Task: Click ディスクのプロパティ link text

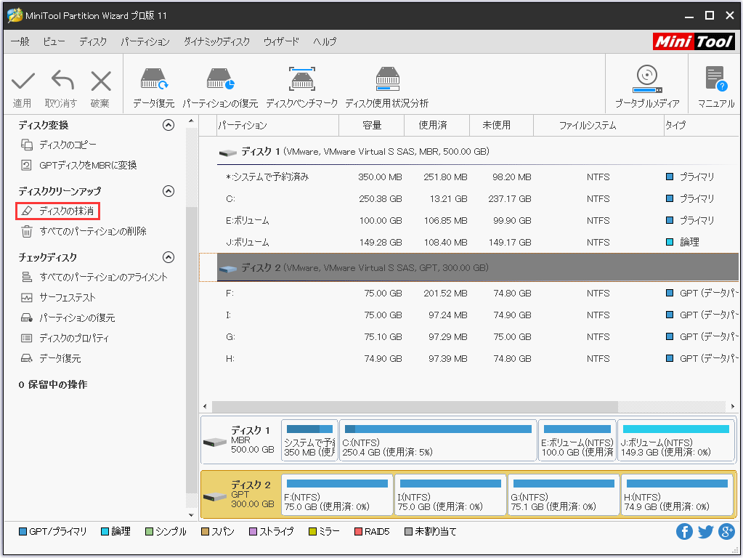Action: 74,338
